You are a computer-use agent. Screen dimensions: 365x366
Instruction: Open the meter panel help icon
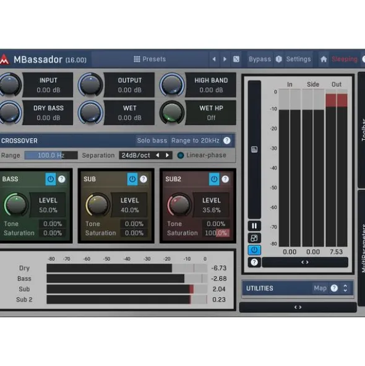tap(254, 263)
